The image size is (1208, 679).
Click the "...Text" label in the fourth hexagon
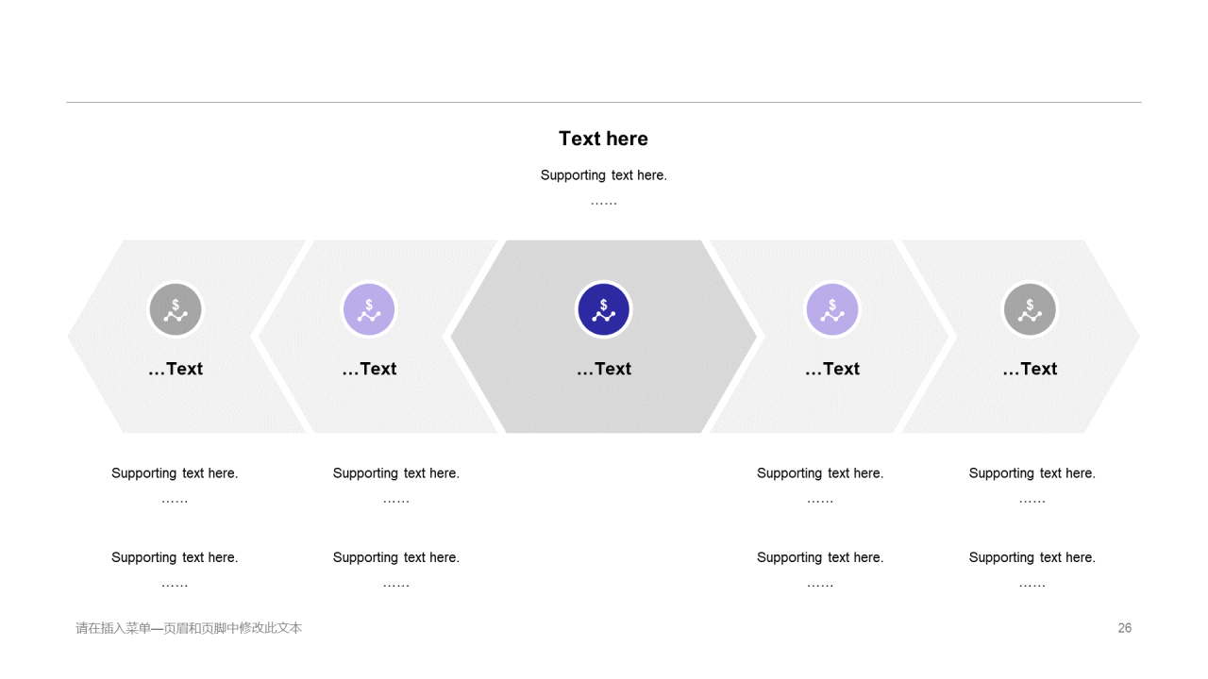pyautogui.click(x=832, y=369)
